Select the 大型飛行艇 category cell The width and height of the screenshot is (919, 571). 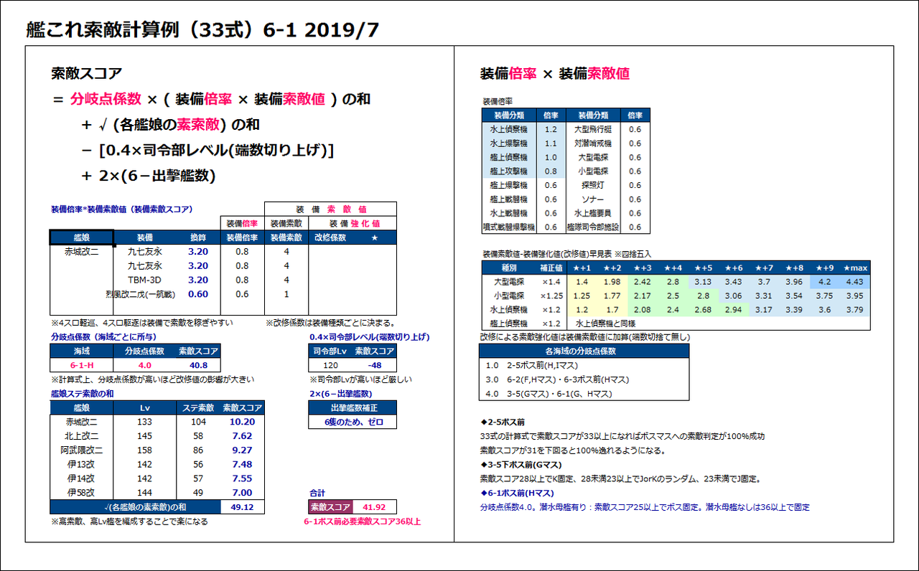(593, 129)
